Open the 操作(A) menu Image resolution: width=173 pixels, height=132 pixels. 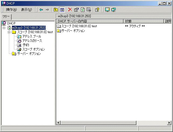tap(11, 10)
